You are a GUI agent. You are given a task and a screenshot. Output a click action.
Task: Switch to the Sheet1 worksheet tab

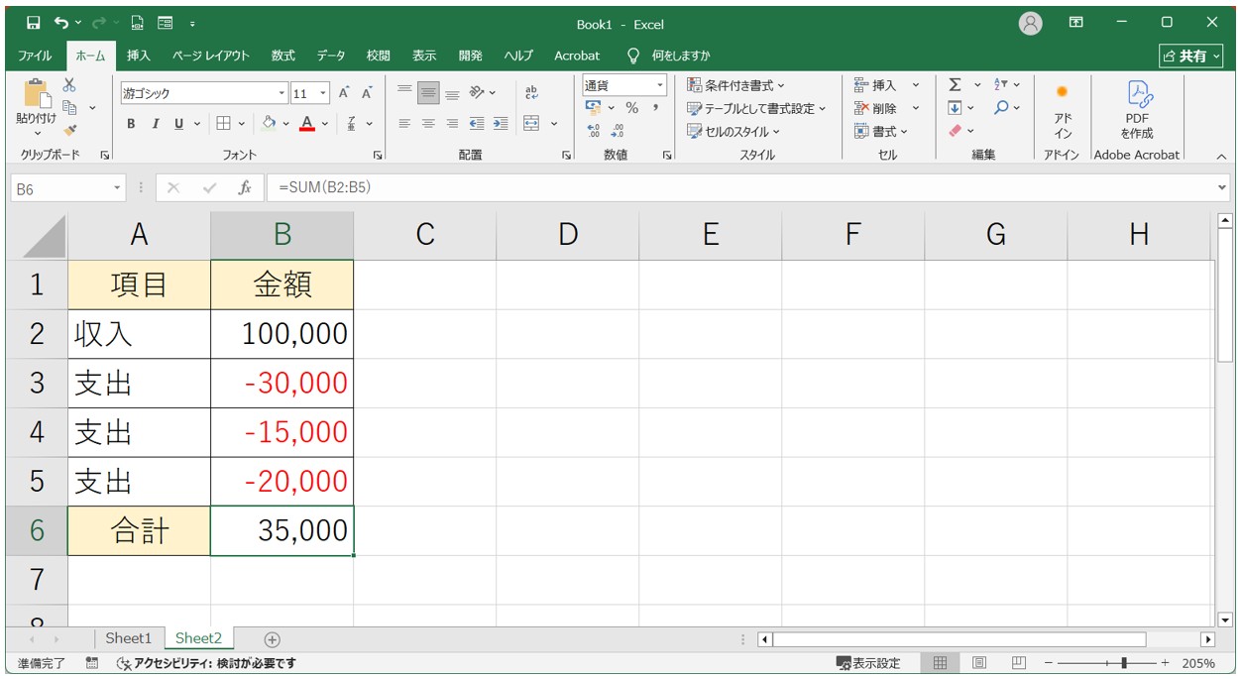(x=129, y=638)
